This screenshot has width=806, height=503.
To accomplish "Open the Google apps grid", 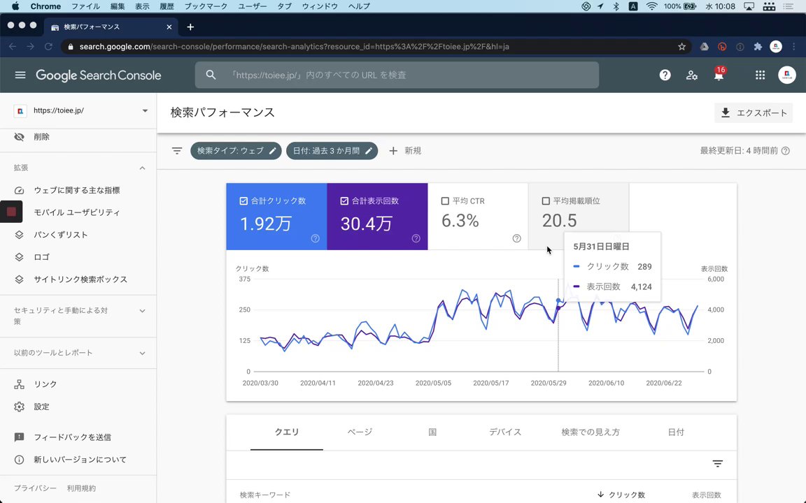I will tap(760, 75).
